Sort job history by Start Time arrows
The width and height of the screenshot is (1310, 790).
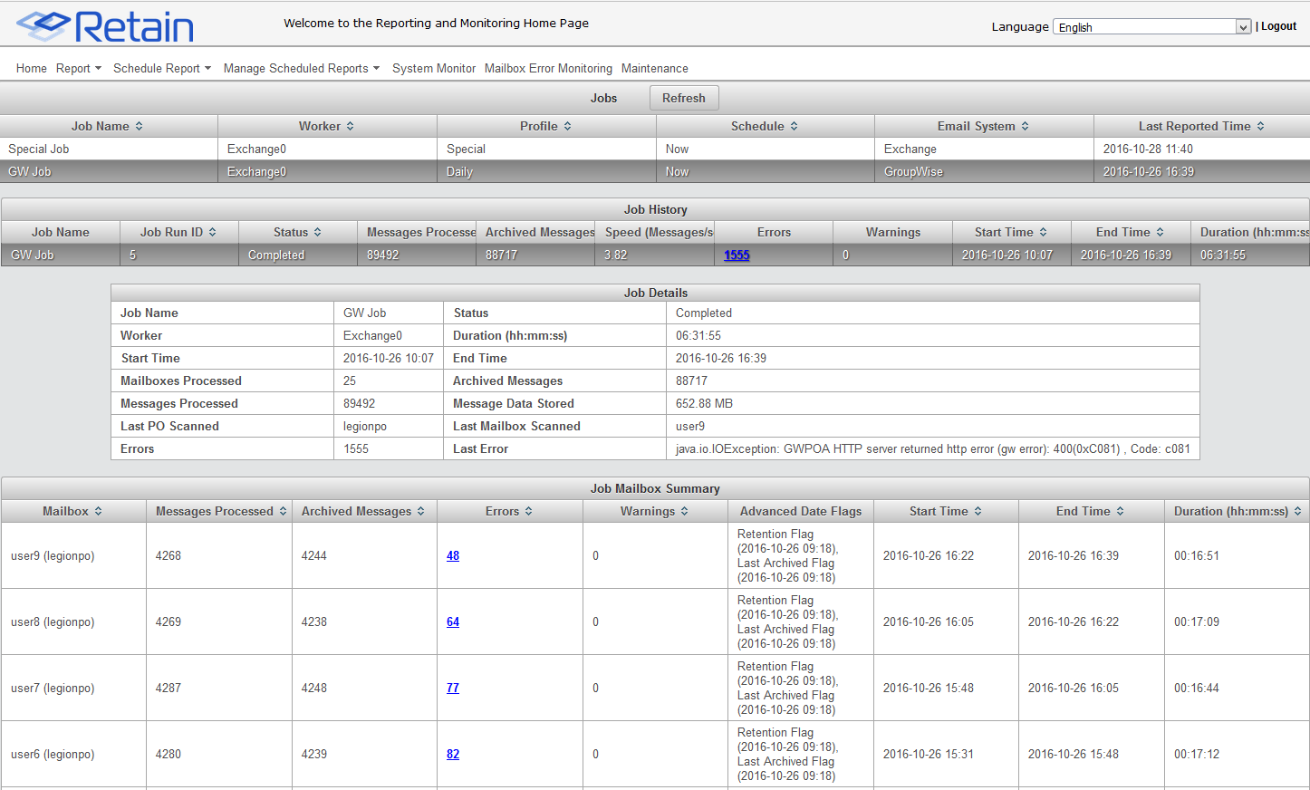click(x=1044, y=233)
